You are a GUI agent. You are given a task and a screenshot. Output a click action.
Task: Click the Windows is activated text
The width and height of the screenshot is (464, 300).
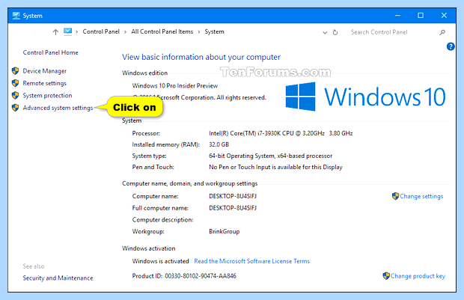(x=160, y=261)
